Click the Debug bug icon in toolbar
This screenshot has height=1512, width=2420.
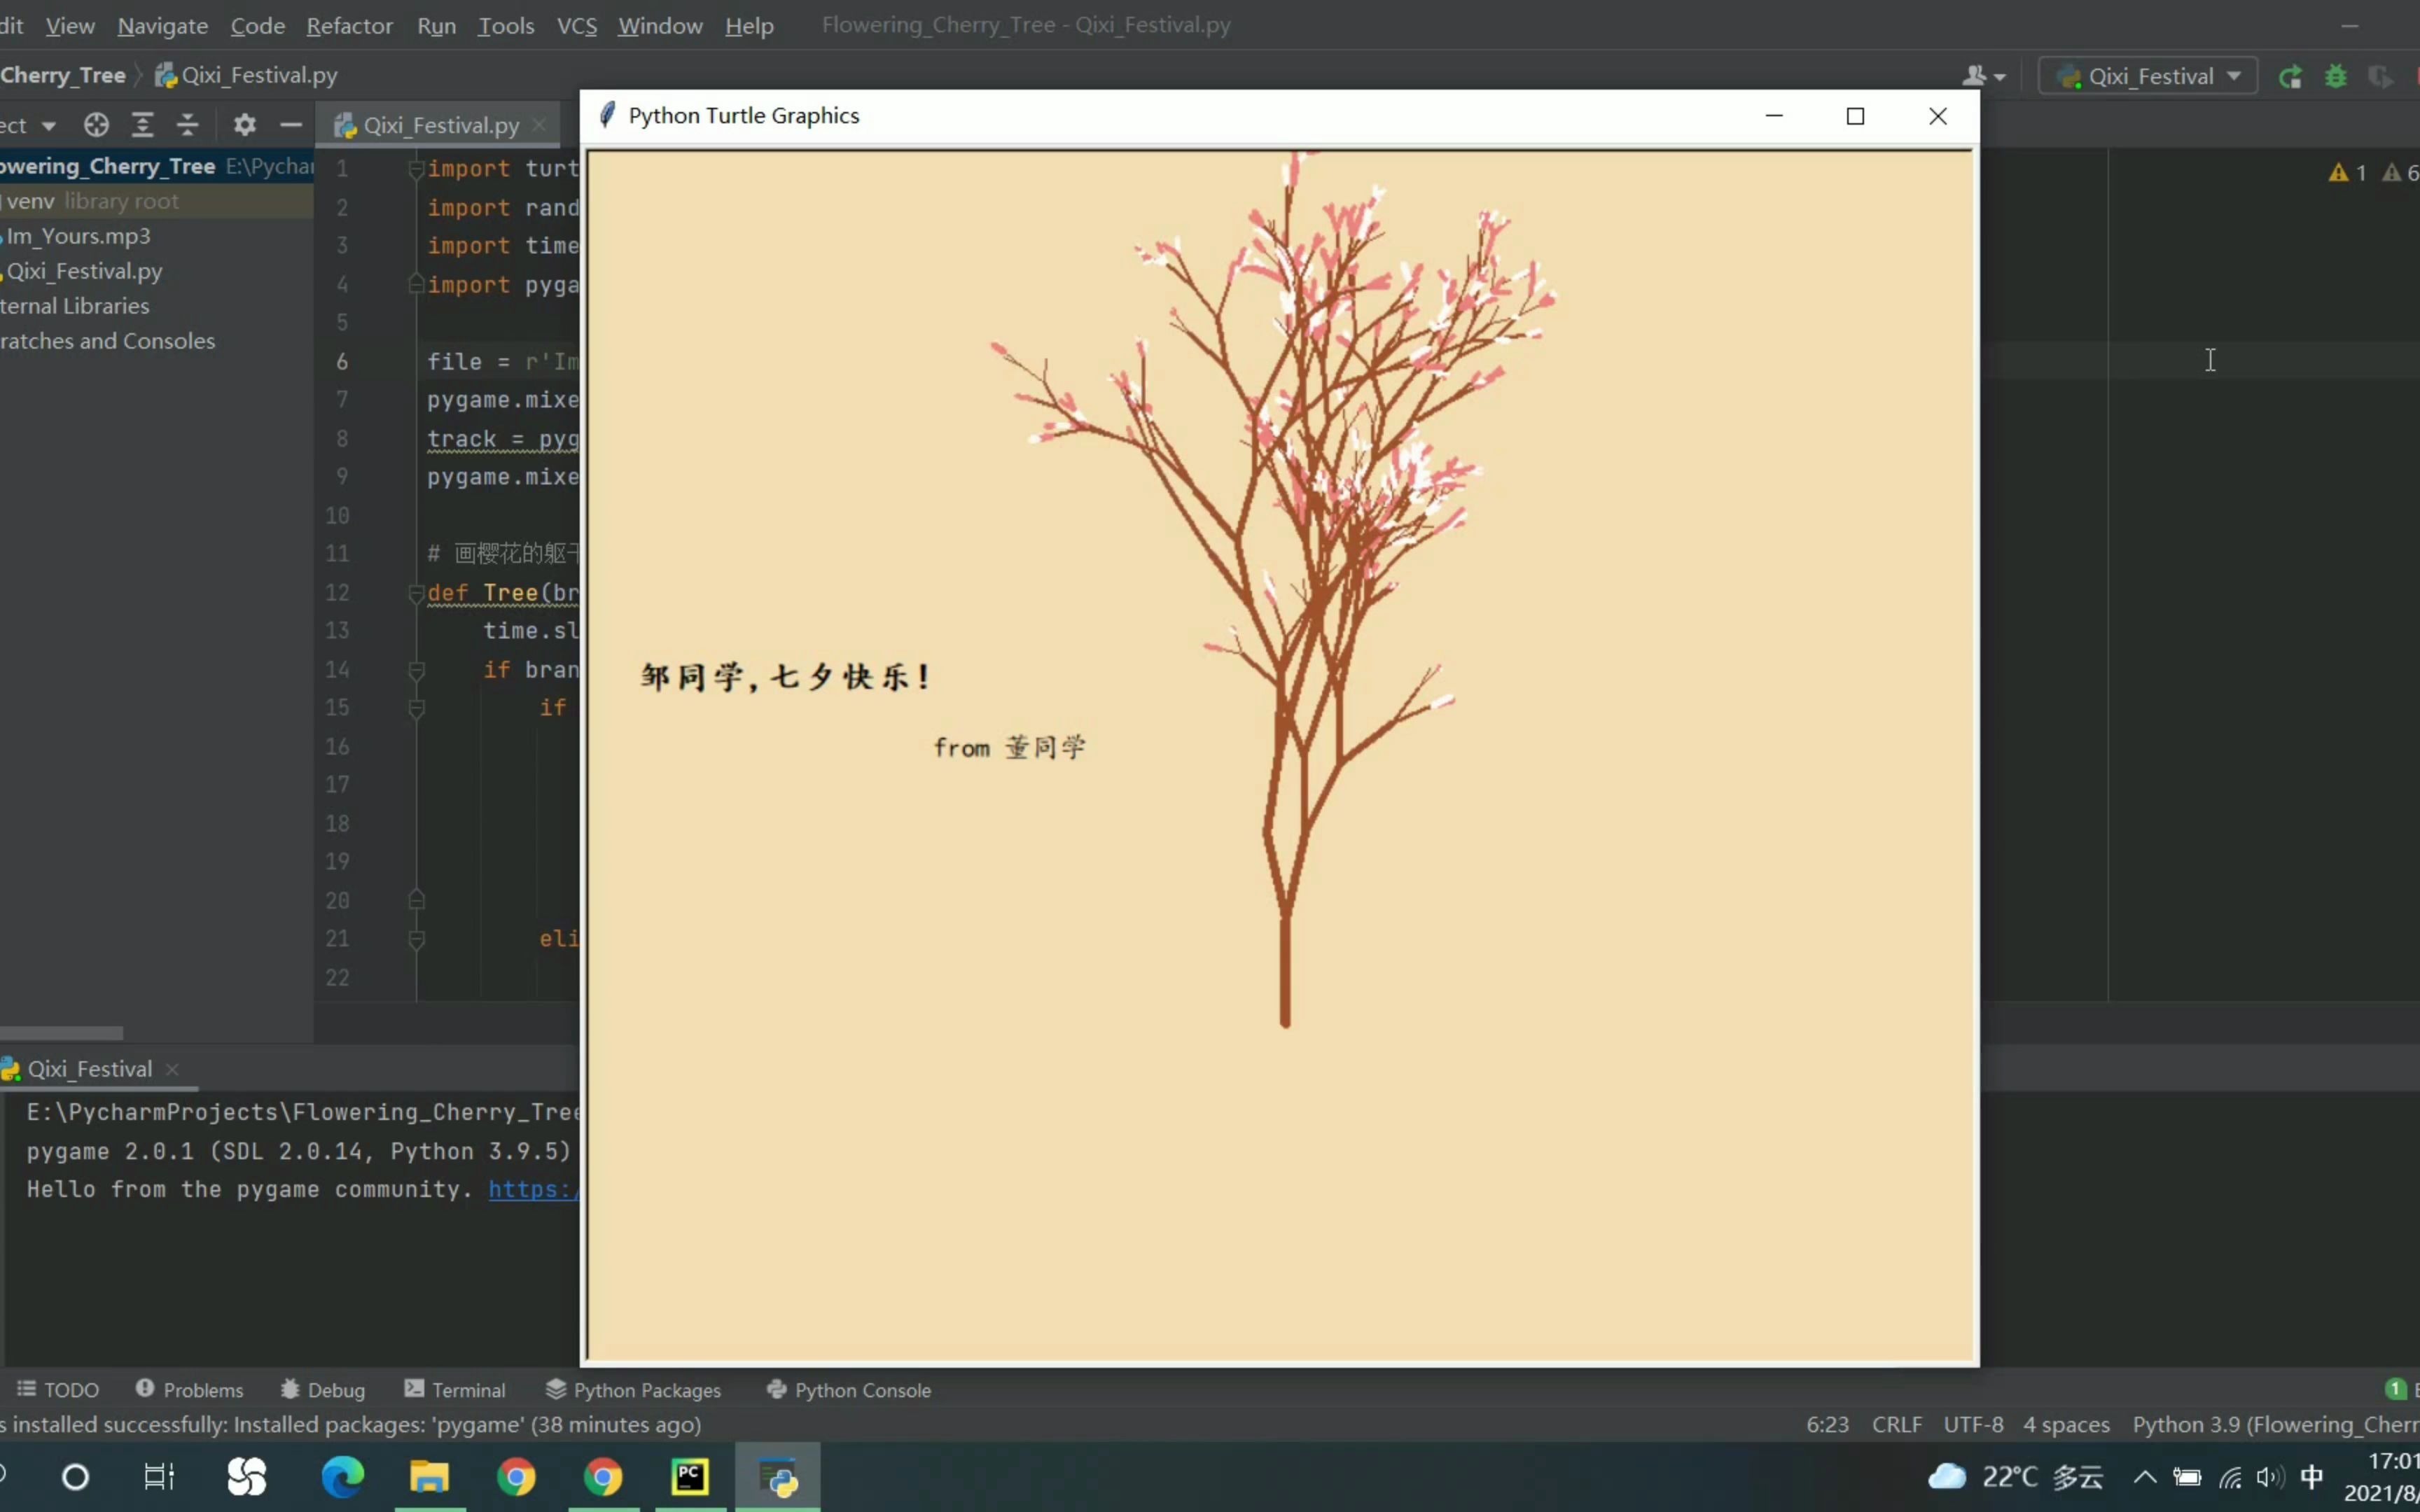coord(2336,76)
